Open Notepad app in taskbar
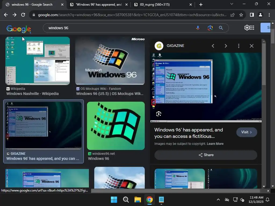 click(161, 200)
